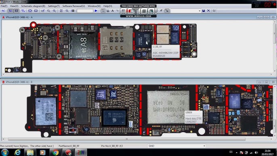Click the SIM card slot on board A
Screen dimensions: 277x156
point(116,42)
